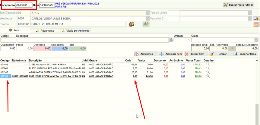Click the Quantidade input field
The height and width of the screenshot is (125, 260).
(x=8, y=48)
